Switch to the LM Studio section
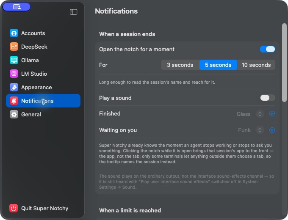 pyautogui.click(x=43, y=74)
